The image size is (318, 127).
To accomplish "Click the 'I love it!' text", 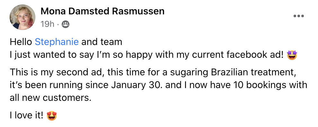I will [27, 116].
